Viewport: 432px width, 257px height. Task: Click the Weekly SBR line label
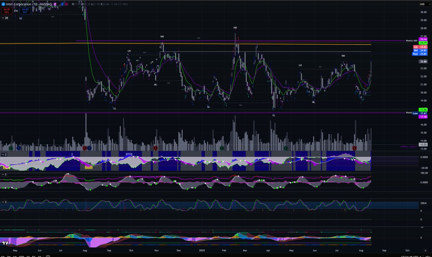tap(411, 41)
